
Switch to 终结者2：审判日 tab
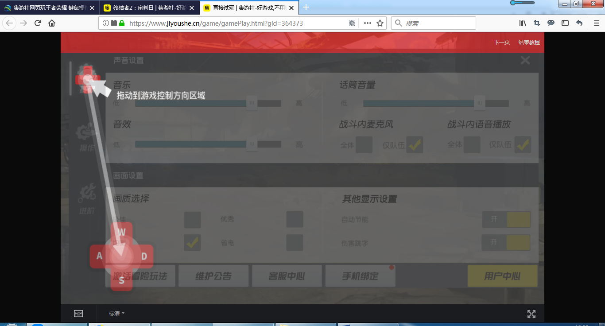[149, 8]
